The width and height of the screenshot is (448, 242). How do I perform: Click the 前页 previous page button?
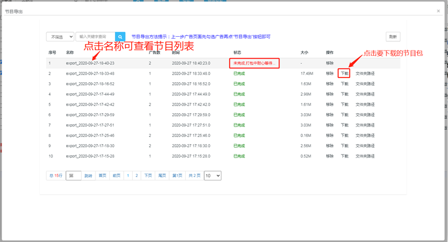pos(116,176)
